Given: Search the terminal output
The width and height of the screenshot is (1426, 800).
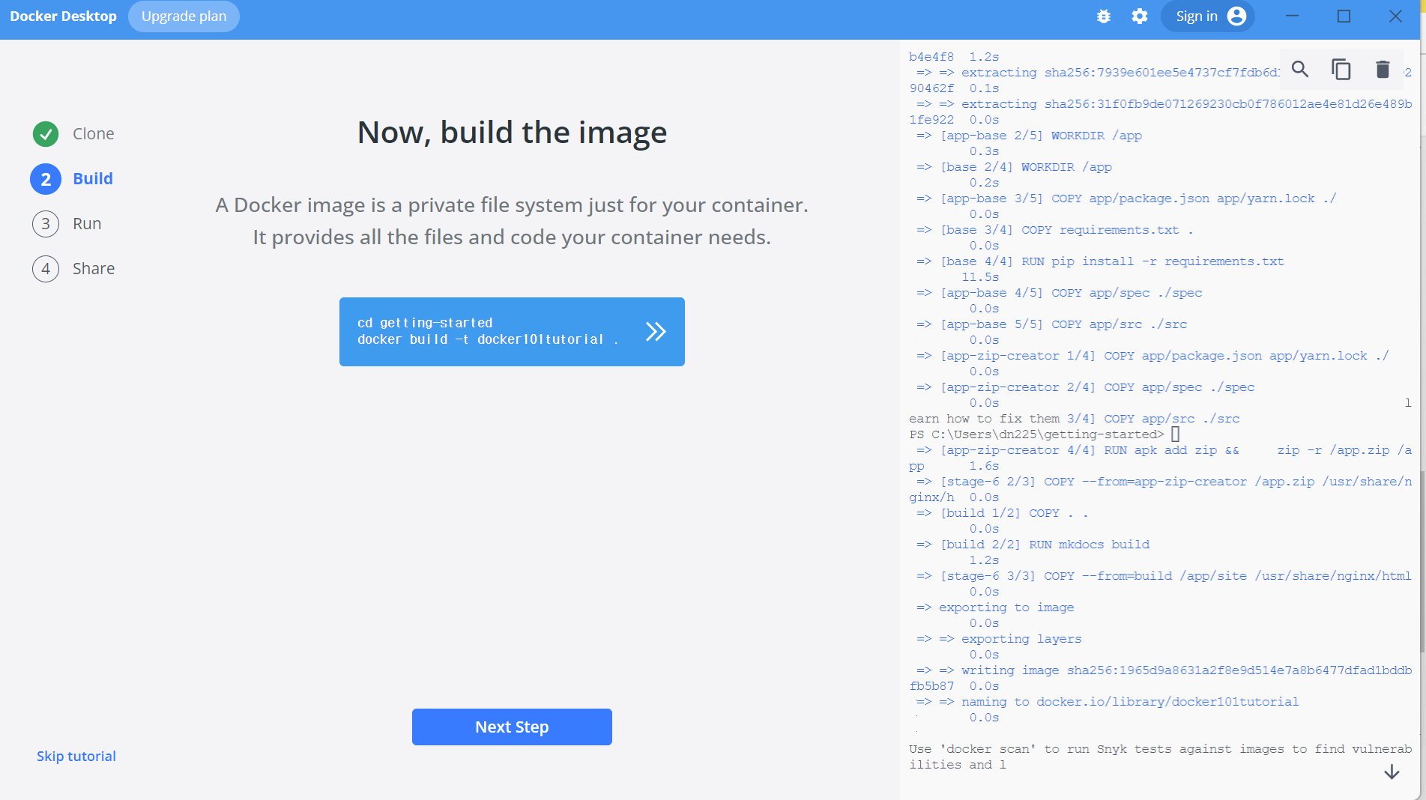Looking at the screenshot, I should coord(1300,70).
